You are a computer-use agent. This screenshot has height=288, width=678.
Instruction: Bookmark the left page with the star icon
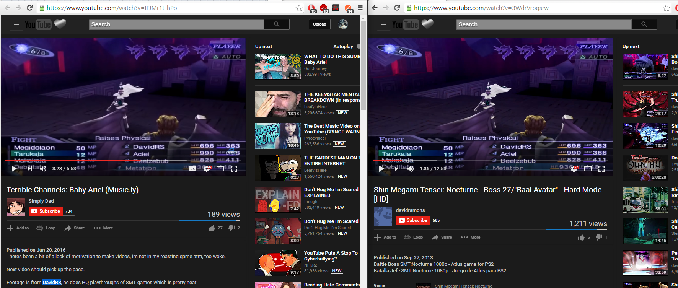click(x=299, y=8)
